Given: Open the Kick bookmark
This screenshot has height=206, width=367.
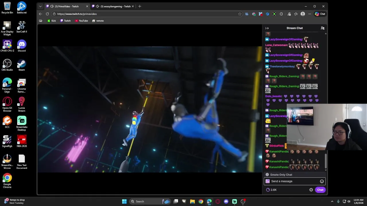Looking at the screenshot, I should 52,21.
